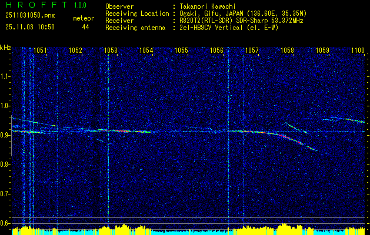This screenshot has height=235, width=370.
Task: Click the 0.8 kHz axis label
Action: coord(5,164)
